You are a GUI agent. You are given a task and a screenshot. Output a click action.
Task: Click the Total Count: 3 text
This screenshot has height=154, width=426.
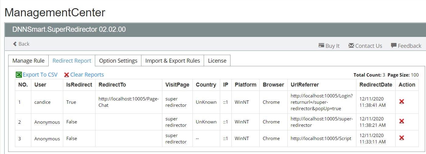pyautogui.click(x=369, y=75)
